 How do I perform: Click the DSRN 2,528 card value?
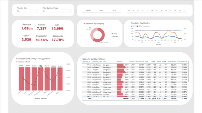(x=26, y=40)
